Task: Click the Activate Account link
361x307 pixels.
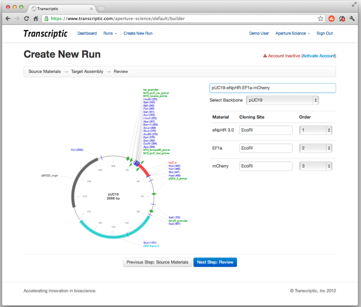Action: (319, 56)
